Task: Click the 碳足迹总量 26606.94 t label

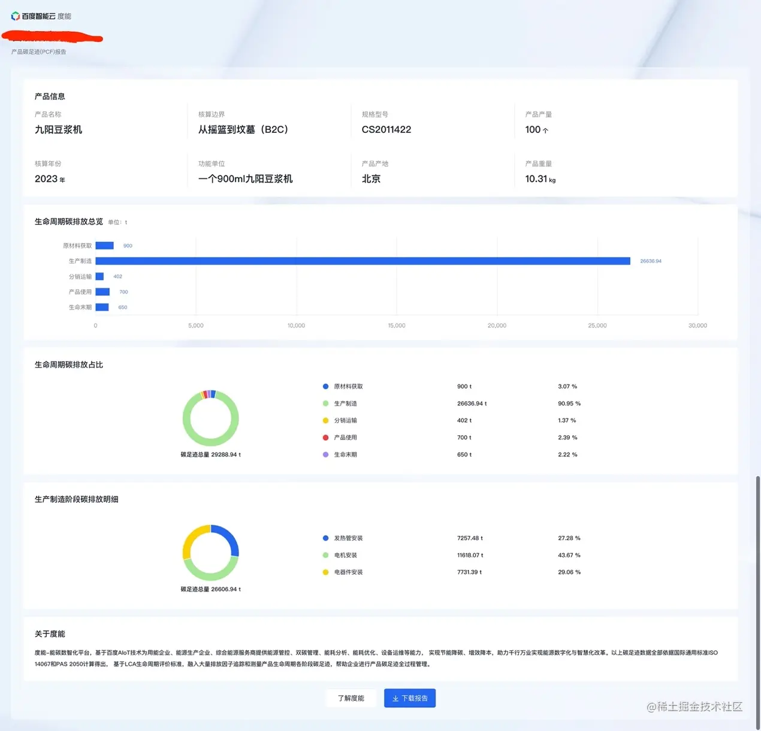Action: tap(211, 589)
